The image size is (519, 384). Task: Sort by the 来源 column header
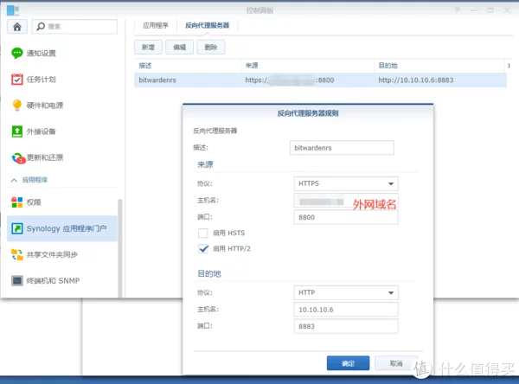click(x=307, y=66)
